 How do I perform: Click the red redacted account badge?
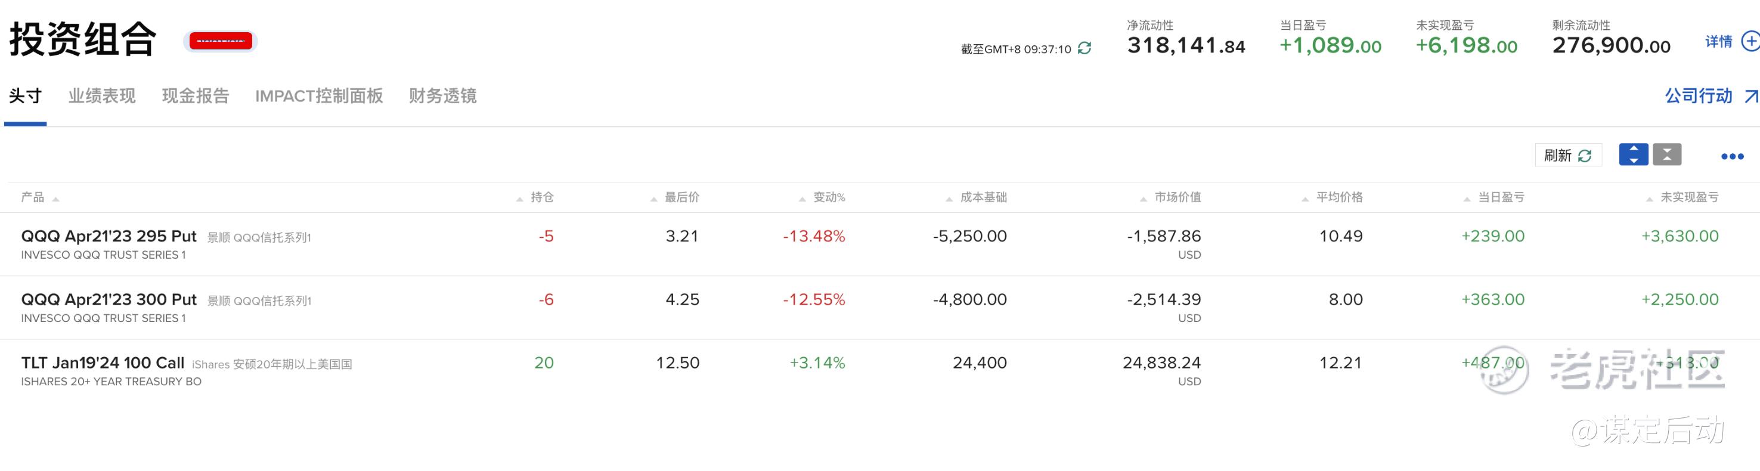[x=221, y=41]
